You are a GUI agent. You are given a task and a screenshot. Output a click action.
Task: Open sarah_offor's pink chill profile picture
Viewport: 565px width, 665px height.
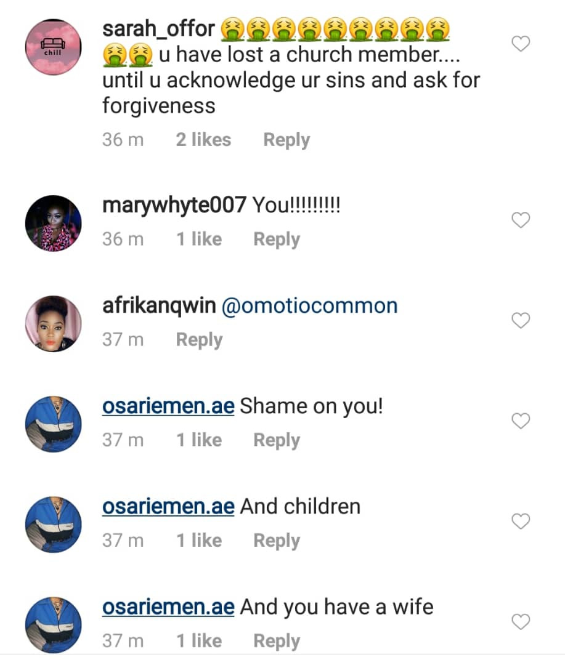[53, 47]
